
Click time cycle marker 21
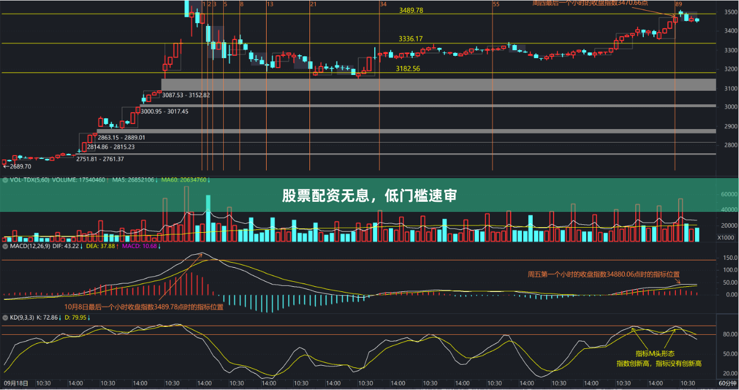(313, 4)
